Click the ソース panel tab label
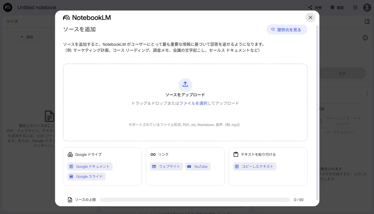374x214 pixels. tap(12, 21)
